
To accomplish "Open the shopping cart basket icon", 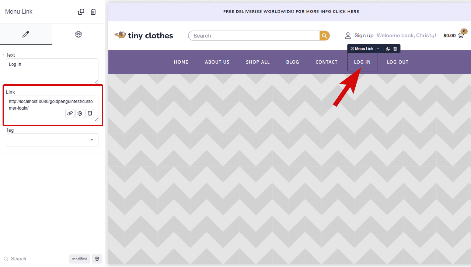I will pyautogui.click(x=461, y=35).
